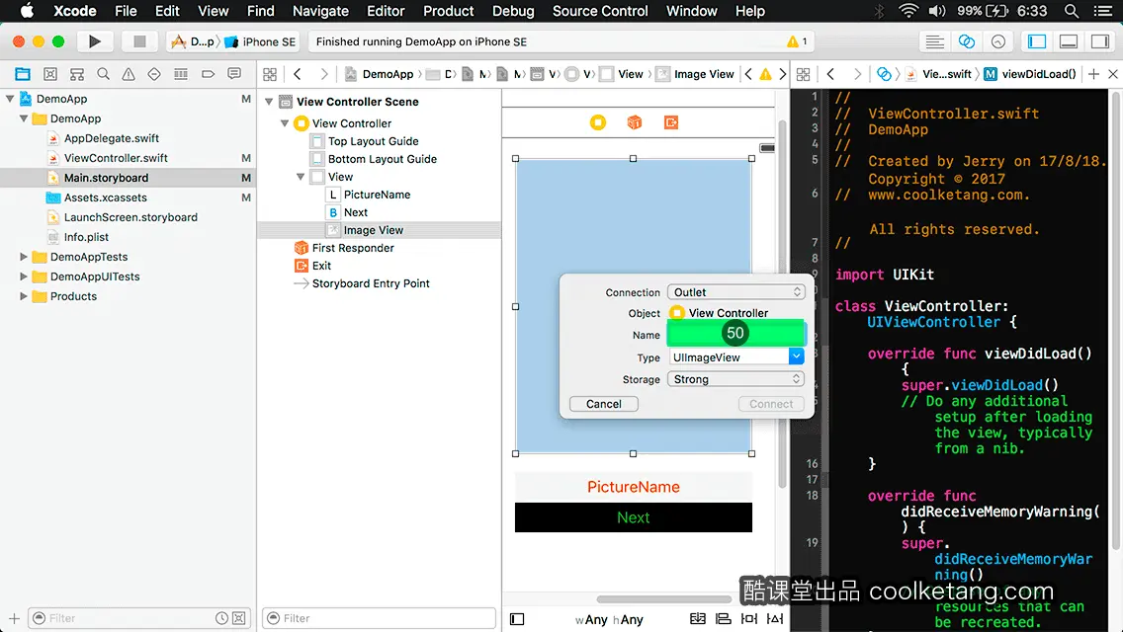1123x632 pixels.
Task: Open the wAny hAny size class selector
Action: 610,620
